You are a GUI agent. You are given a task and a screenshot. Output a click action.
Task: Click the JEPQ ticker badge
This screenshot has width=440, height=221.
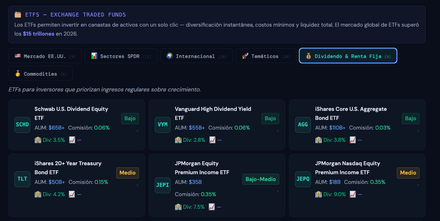pyautogui.click(x=303, y=179)
